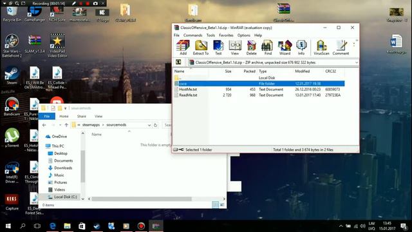Switch to Explorer Share ribbon tab

[82, 116]
